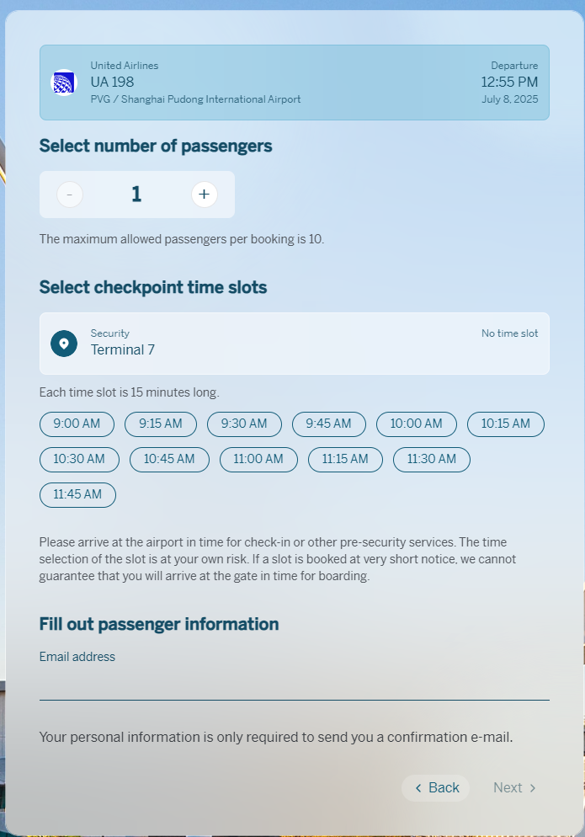The image size is (585, 837).
Task: Click the UA 198 flight info card
Action: (x=294, y=83)
